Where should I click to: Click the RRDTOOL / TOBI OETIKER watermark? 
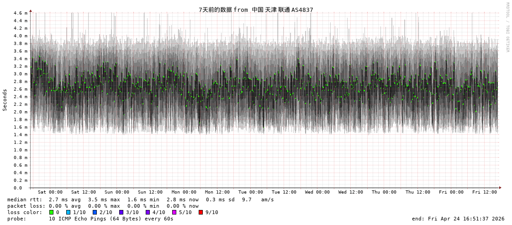507,27
